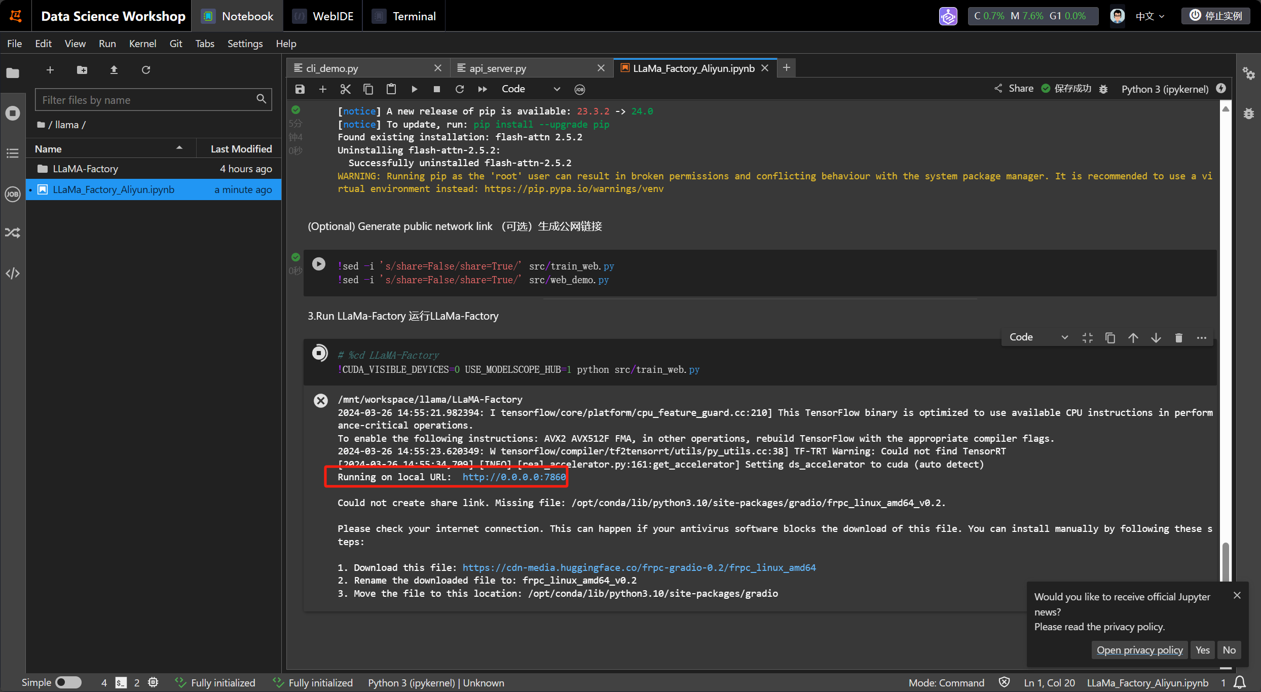Click Open privacy policy link
This screenshot has width=1261, height=692.
tap(1139, 650)
